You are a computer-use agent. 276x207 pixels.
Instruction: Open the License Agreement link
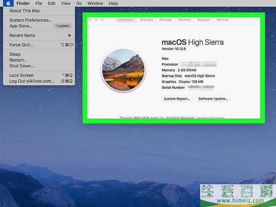point(210,118)
